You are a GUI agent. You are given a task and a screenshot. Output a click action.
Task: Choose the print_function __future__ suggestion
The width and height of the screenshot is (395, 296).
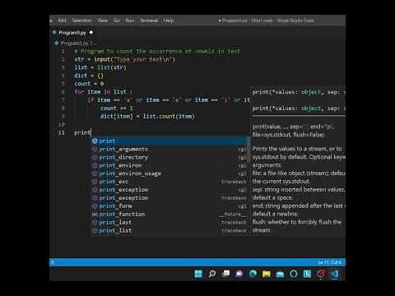click(170, 214)
